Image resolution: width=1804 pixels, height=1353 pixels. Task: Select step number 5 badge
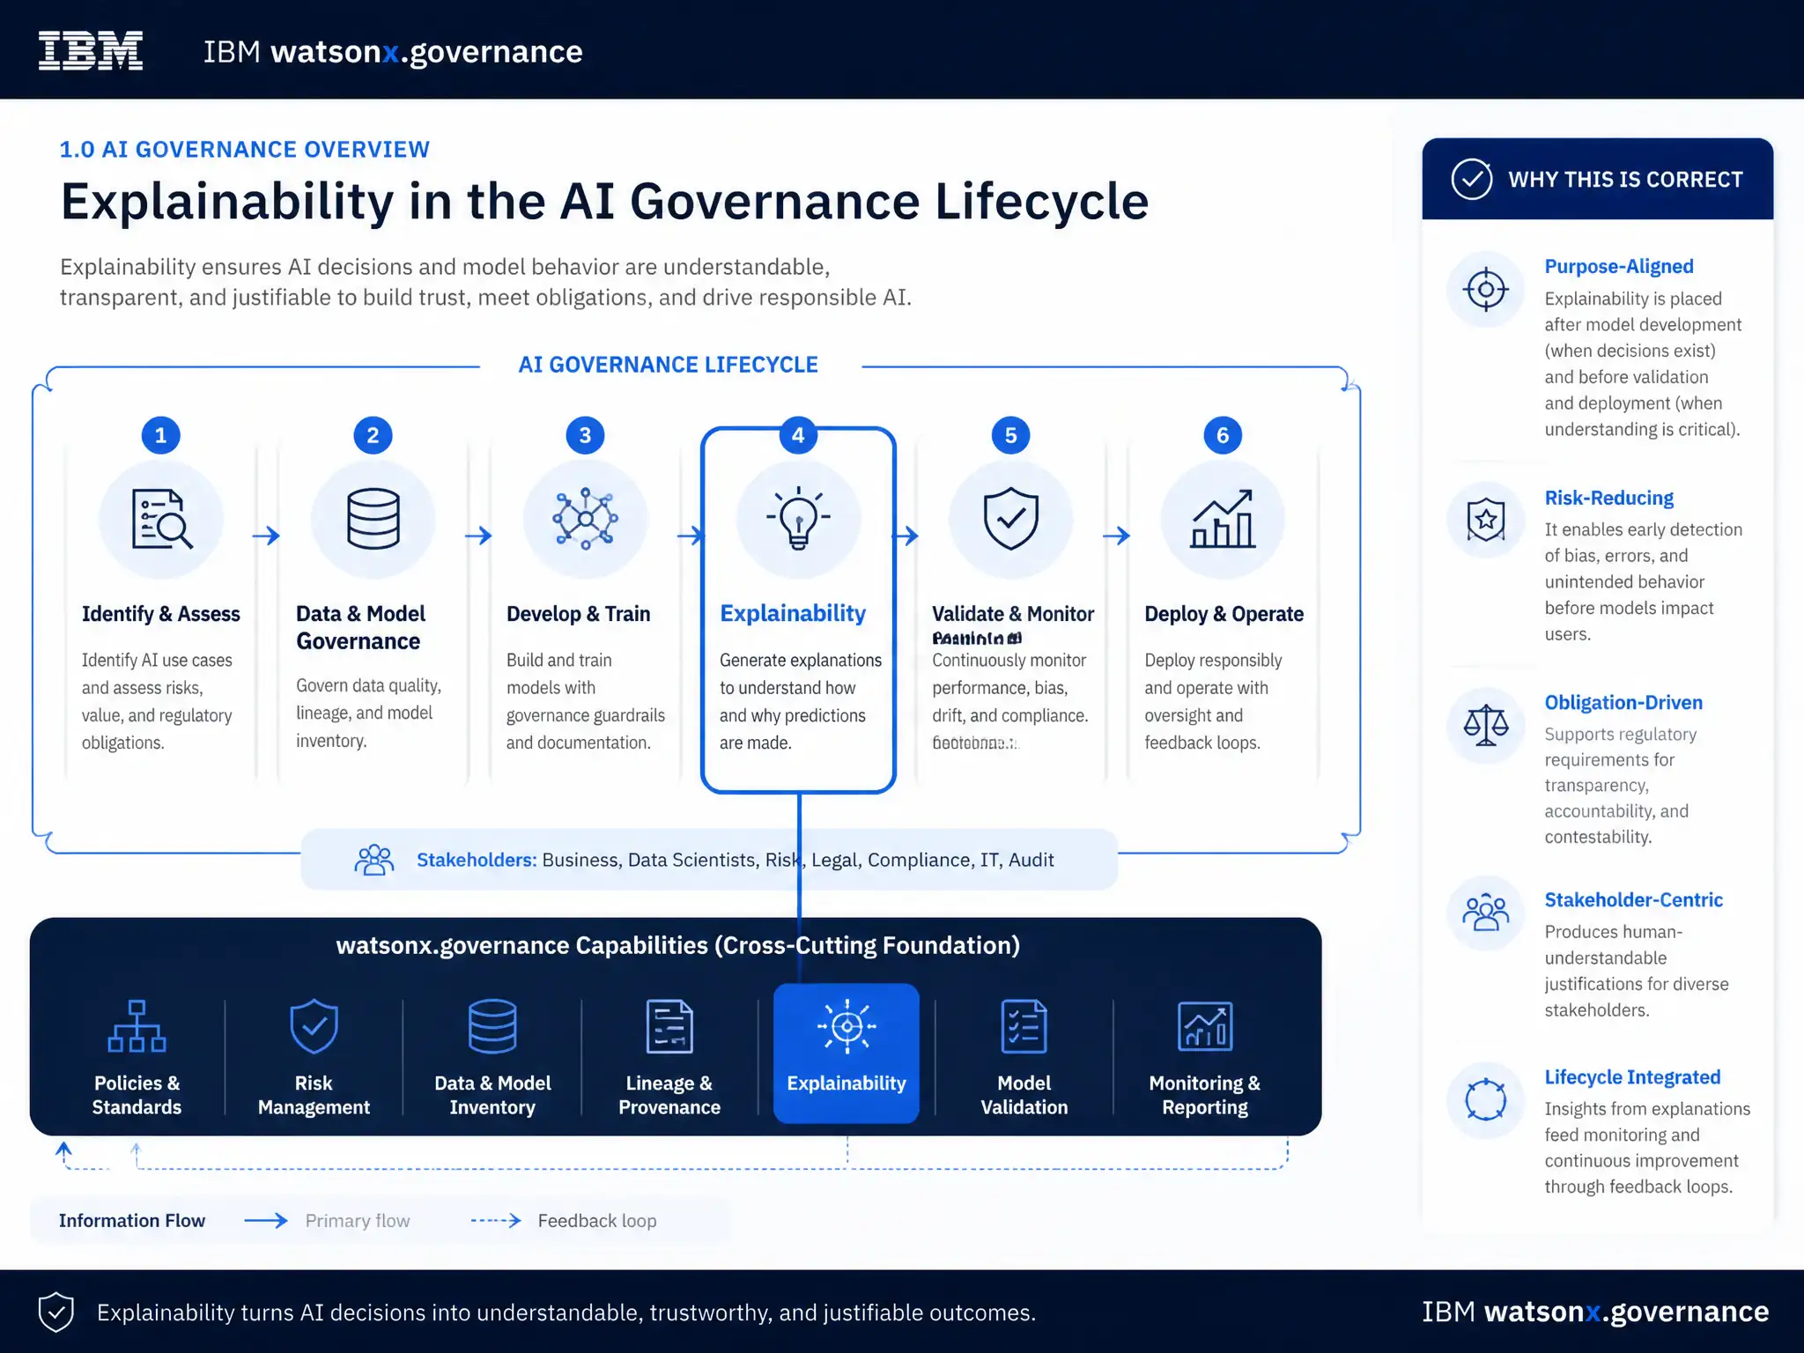[x=1010, y=435]
